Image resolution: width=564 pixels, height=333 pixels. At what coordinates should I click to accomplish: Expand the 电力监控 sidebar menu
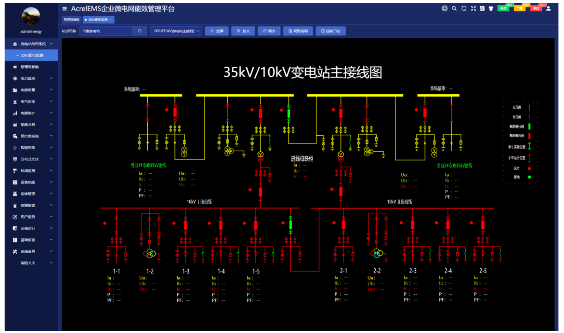(x=31, y=78)
